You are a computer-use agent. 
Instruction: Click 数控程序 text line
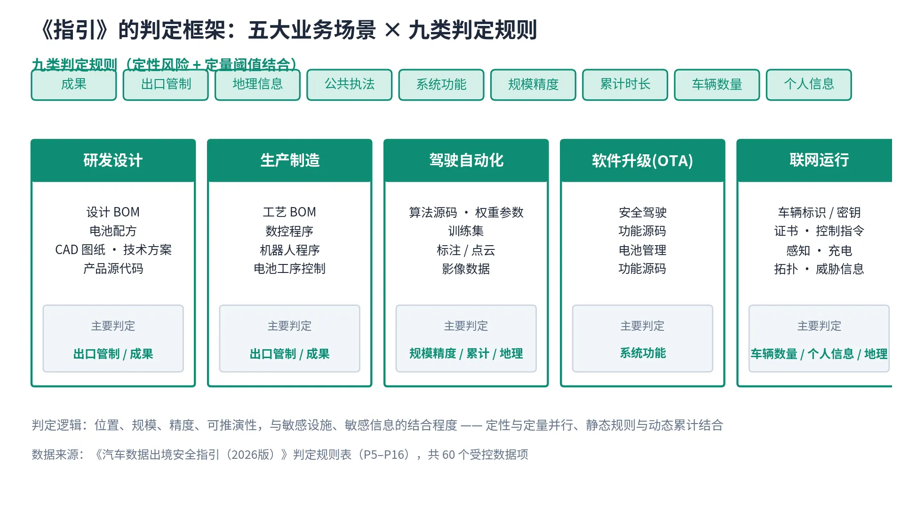pyautogui.click(x=290, y=232)
